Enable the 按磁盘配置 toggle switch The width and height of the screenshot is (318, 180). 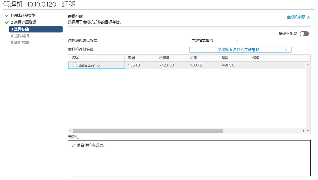(x=304, y=34)
